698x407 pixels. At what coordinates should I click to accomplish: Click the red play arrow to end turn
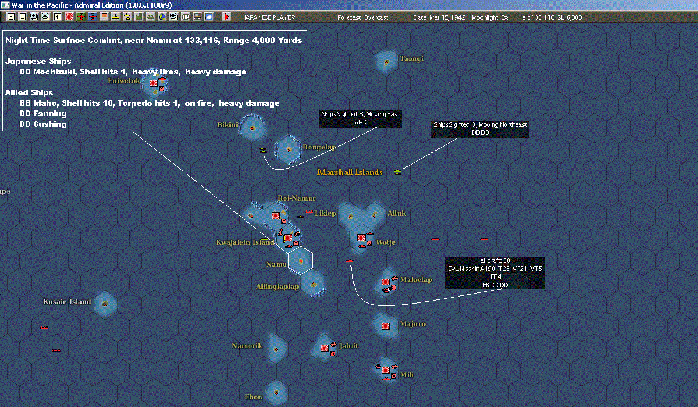pyautogui.click(x=226, y=17)
